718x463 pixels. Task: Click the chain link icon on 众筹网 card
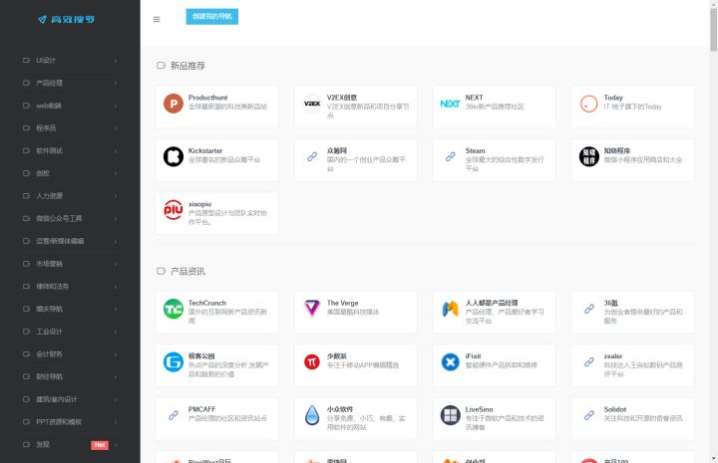click(312, 156)
